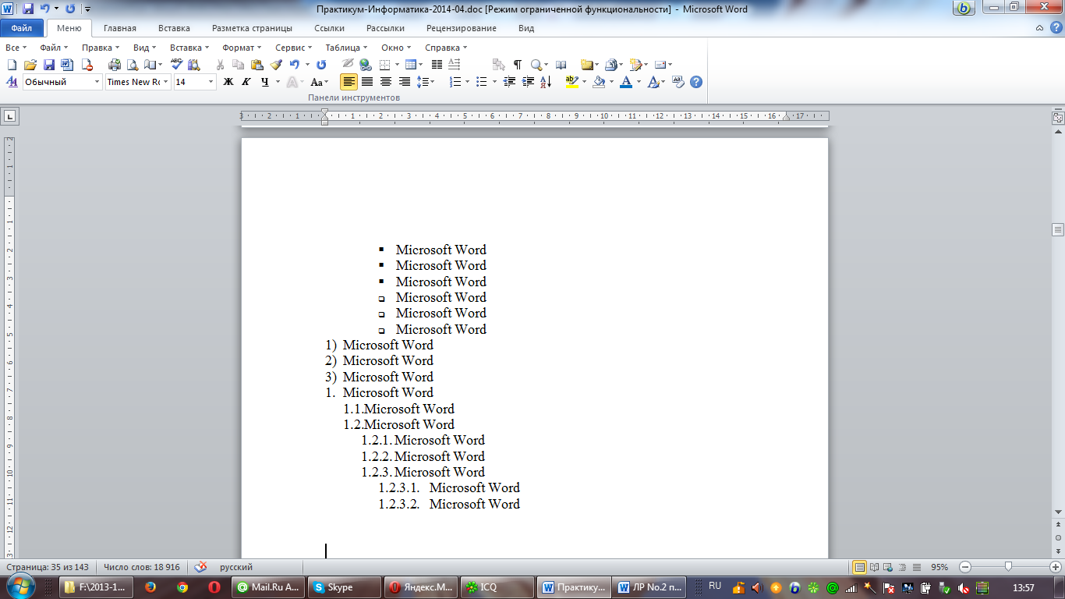Expand the Формат dropdown menu
1065x599 pixels.
pos(241,48)
